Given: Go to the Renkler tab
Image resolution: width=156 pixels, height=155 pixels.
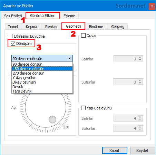Looking at the screenshot, I should coord(51,27).
